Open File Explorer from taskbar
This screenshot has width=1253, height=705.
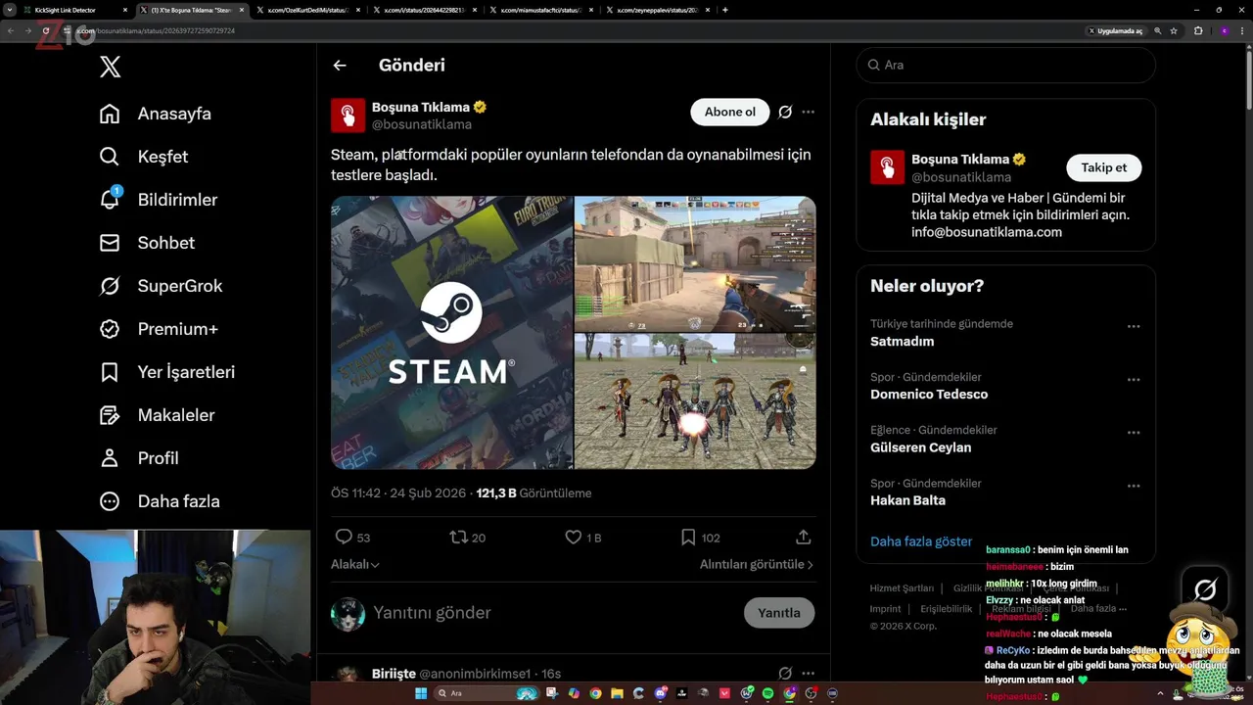pyautogui.click(x=617, y=693)
